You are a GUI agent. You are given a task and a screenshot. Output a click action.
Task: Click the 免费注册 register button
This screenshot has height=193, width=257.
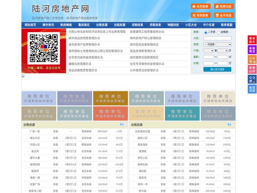point(224,6)
